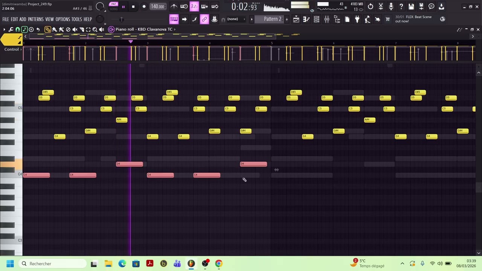Open audio editor scissors icon
The width and height of the screenshot is (482, 271).
(381, 6)
